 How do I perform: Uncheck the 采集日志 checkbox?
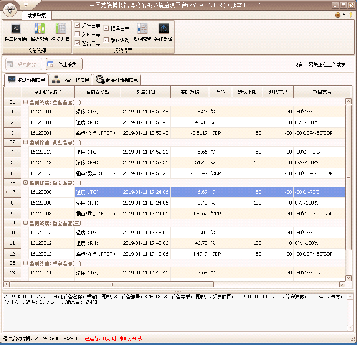tap(78, 25)
